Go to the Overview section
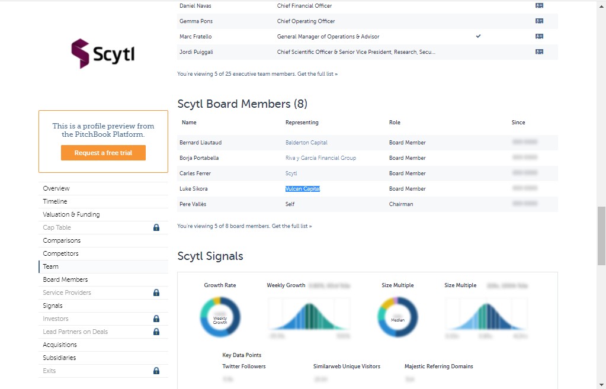 click(x=103, y=188)
